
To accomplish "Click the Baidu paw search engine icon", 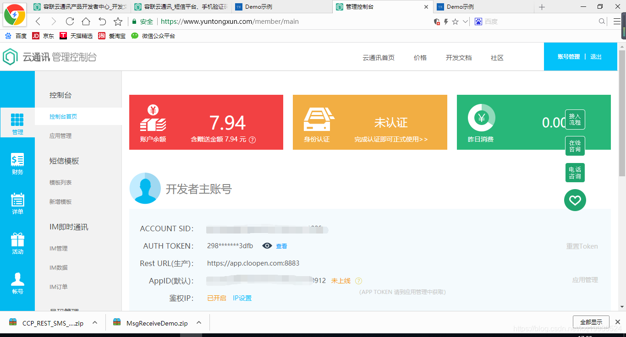I will (x=478, y=22).
